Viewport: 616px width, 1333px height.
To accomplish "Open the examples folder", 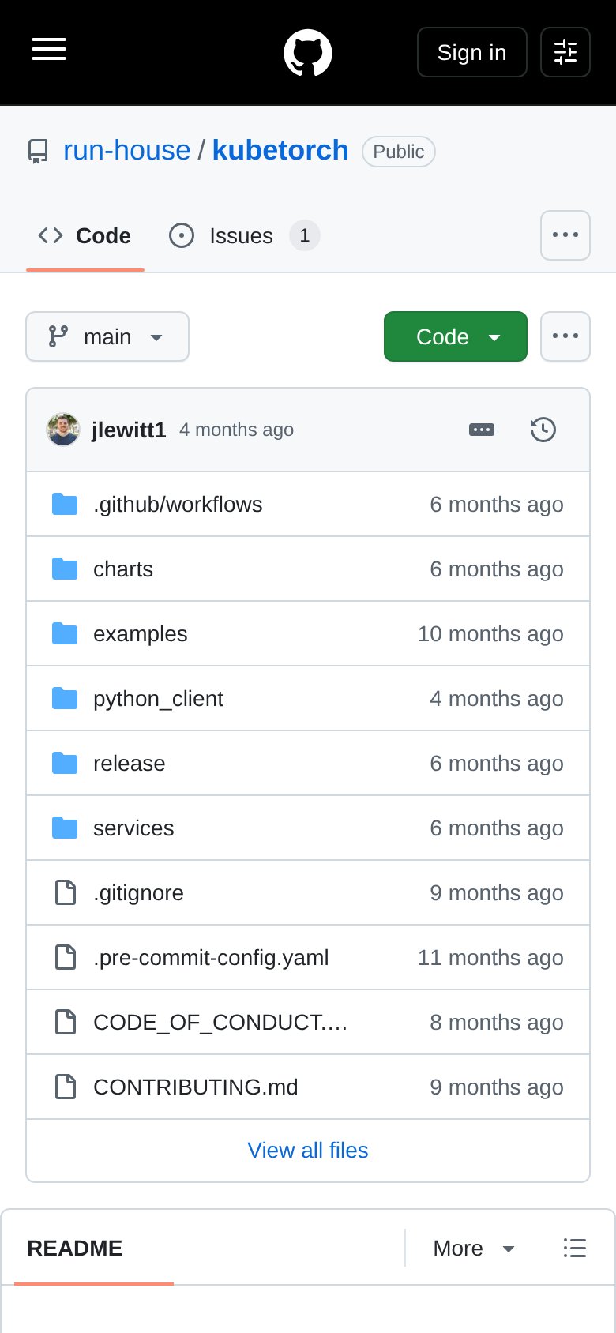I will pos(141,633).
